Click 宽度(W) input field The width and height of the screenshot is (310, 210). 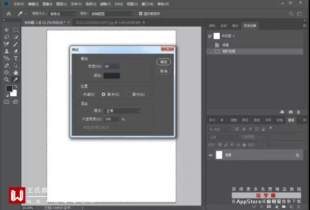(112, 66)
